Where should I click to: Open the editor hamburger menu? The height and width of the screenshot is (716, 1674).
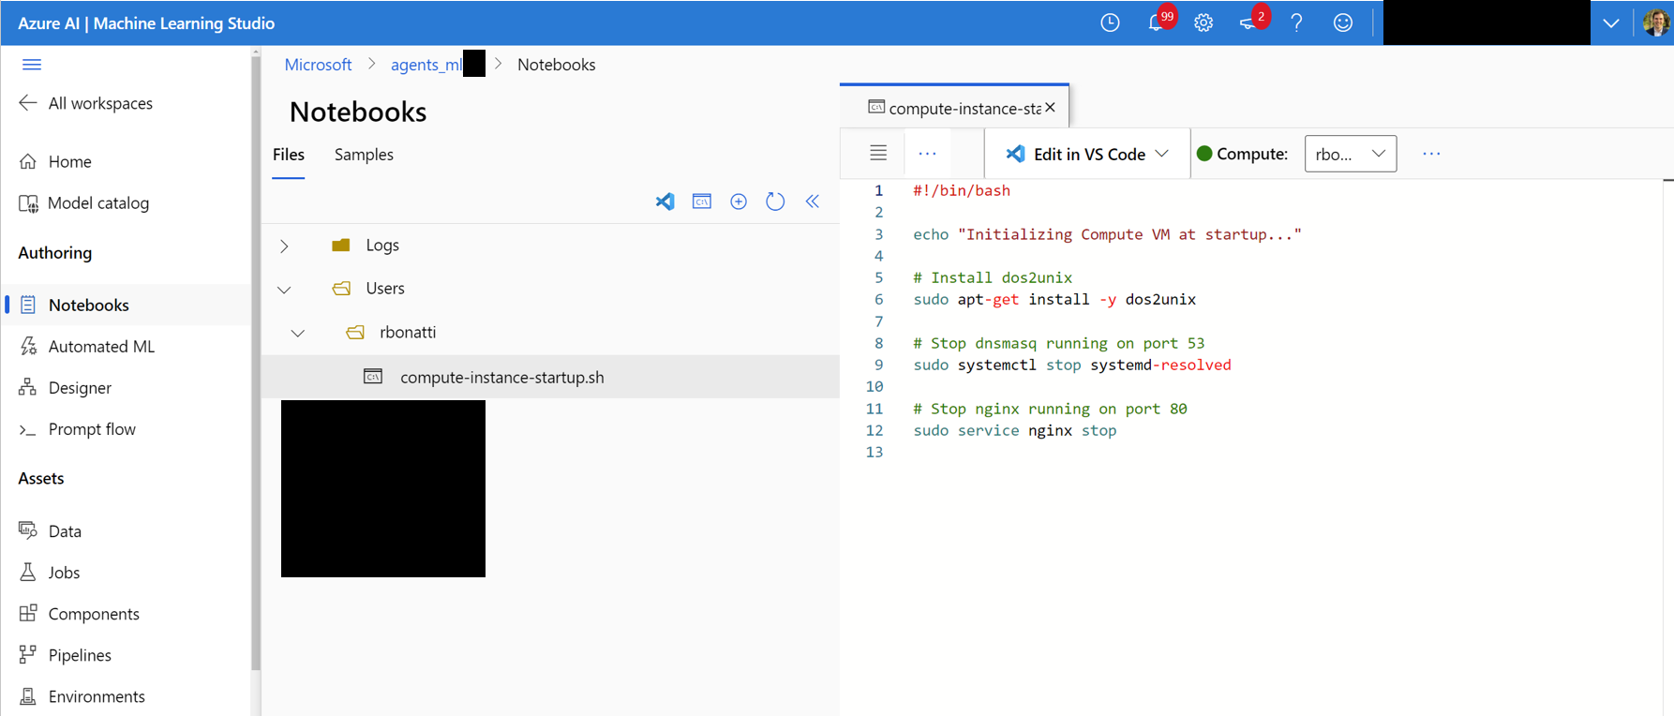coord(878,154)
